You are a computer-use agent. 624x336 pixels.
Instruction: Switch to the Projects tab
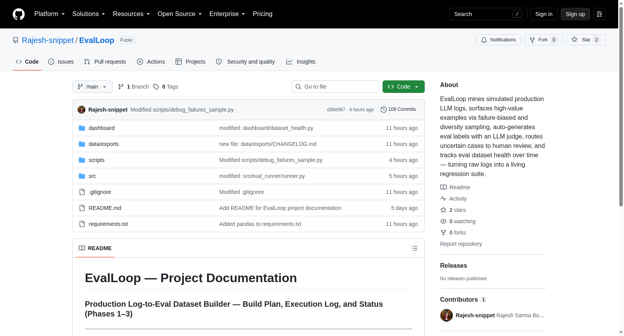click(190, 62)
